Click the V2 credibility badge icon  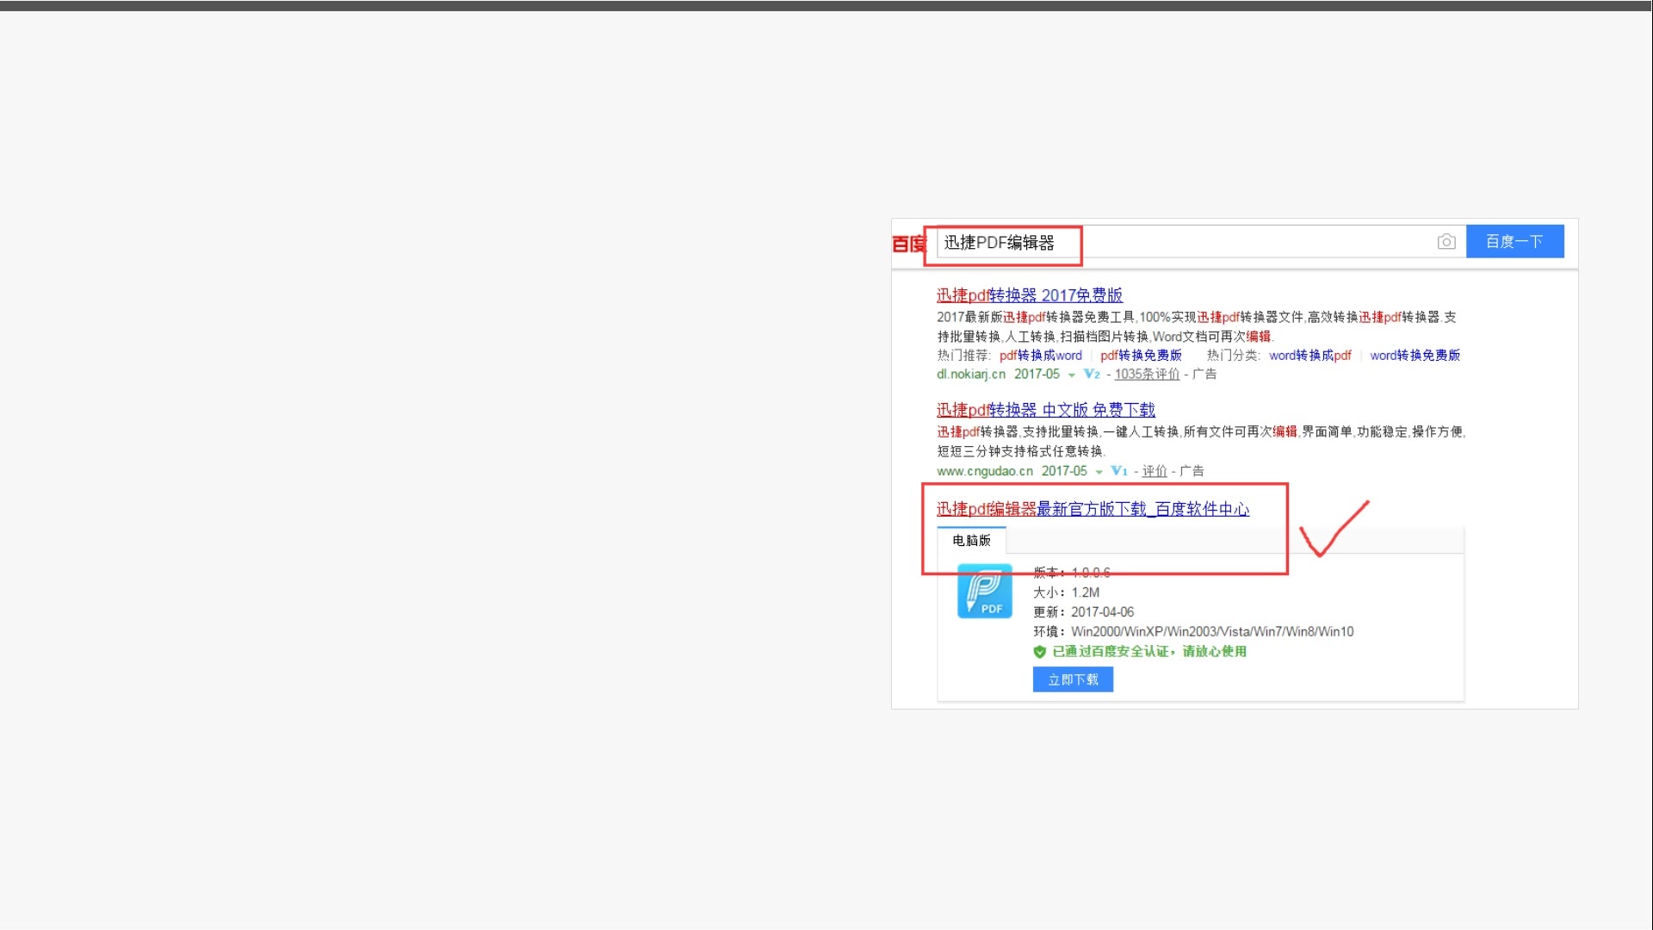point(1092,375)
